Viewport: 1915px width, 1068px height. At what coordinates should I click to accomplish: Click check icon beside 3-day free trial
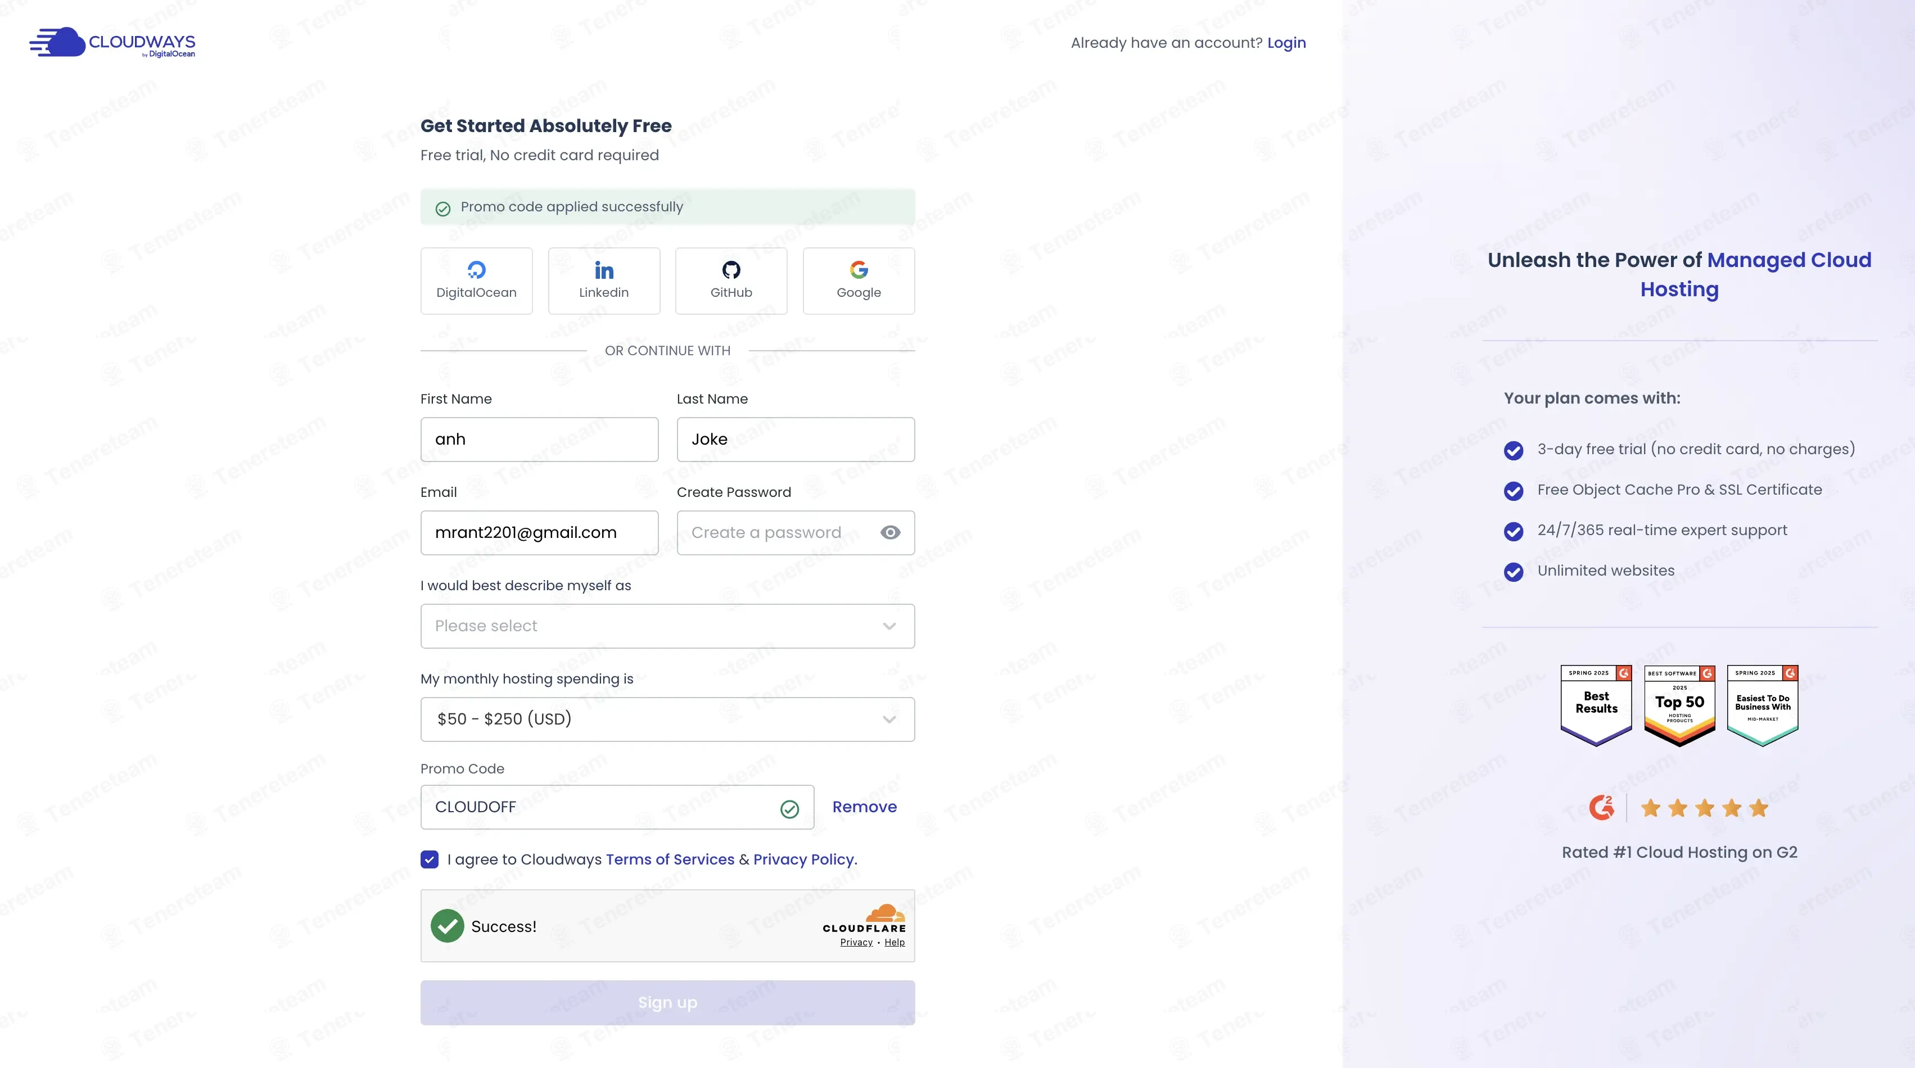[1514, 450]
